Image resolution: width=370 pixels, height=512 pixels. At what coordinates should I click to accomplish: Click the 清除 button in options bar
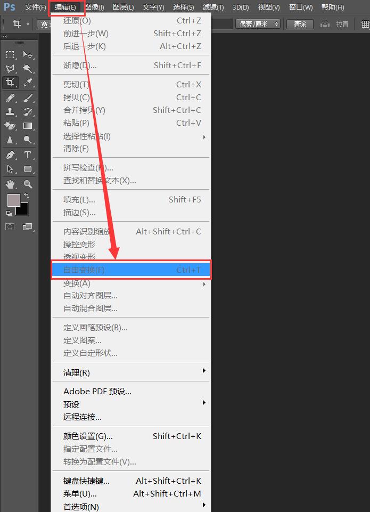[300, 24]
